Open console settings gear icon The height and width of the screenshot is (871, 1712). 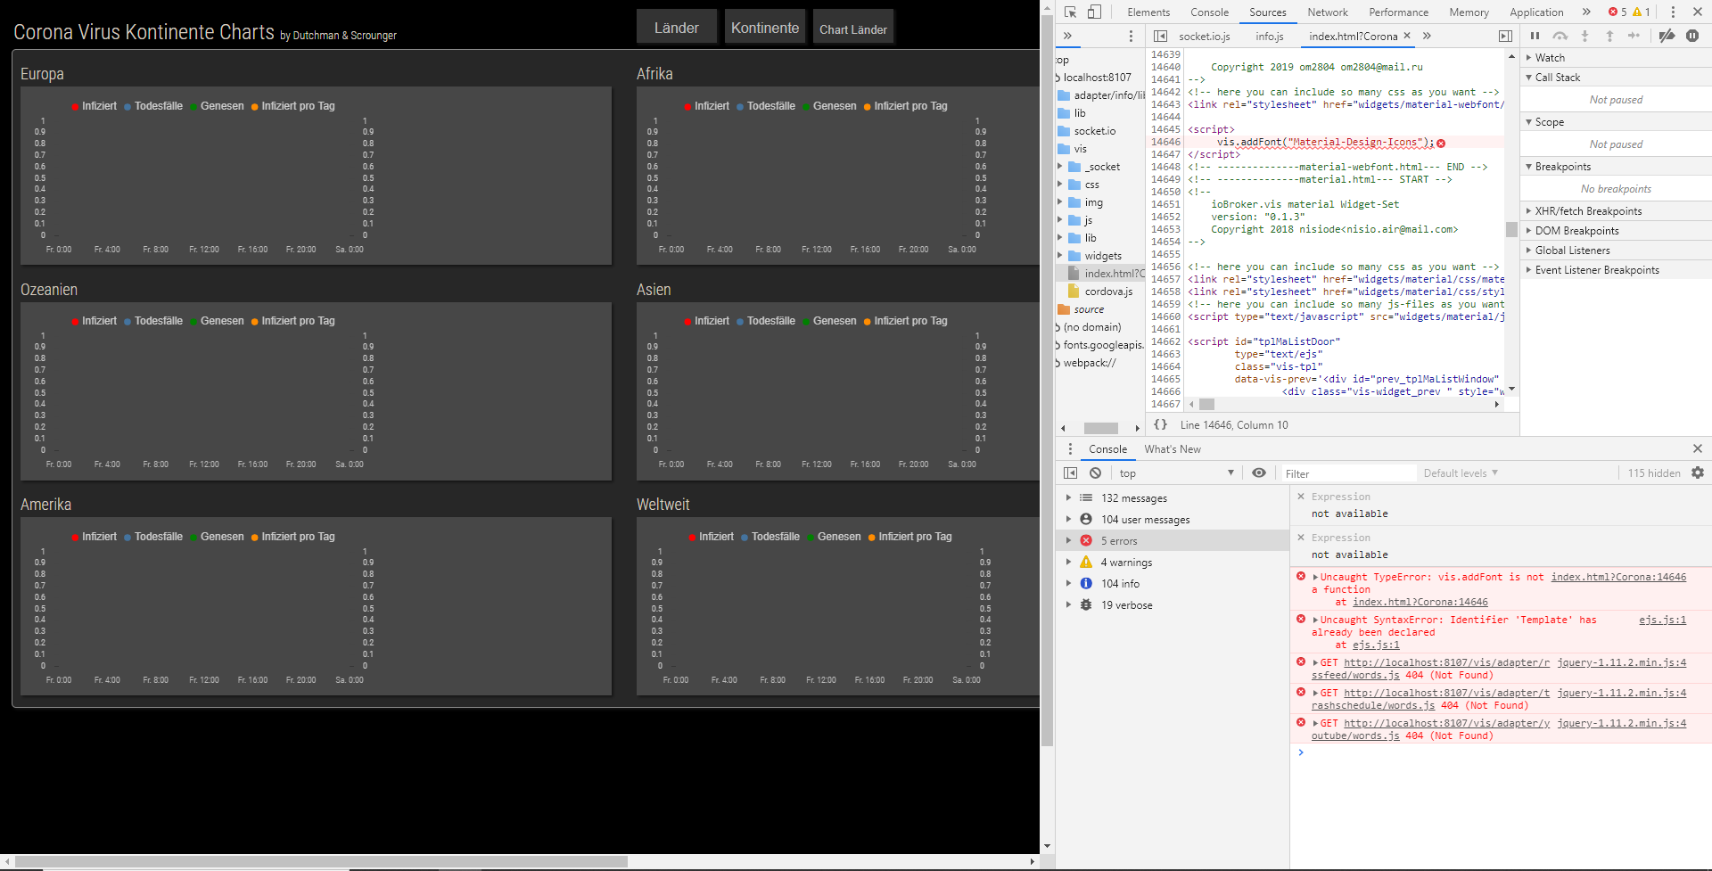point(1698,472)
